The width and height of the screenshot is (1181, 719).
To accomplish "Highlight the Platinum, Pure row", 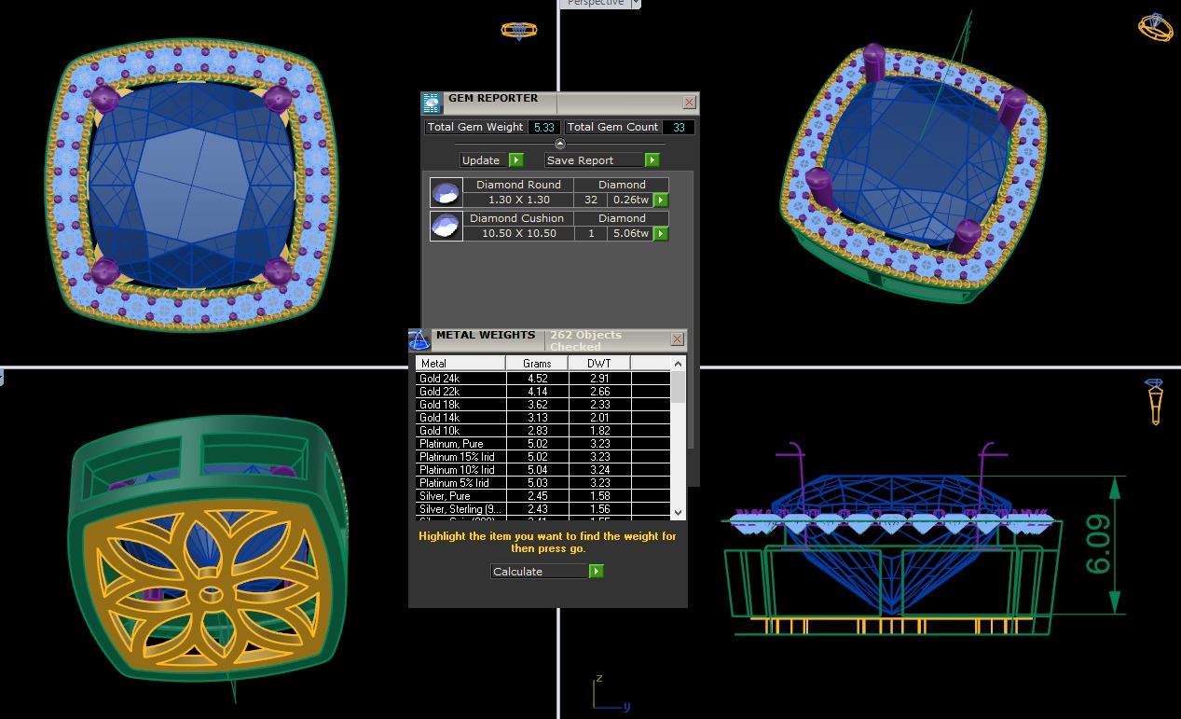I will coord(460,444).
